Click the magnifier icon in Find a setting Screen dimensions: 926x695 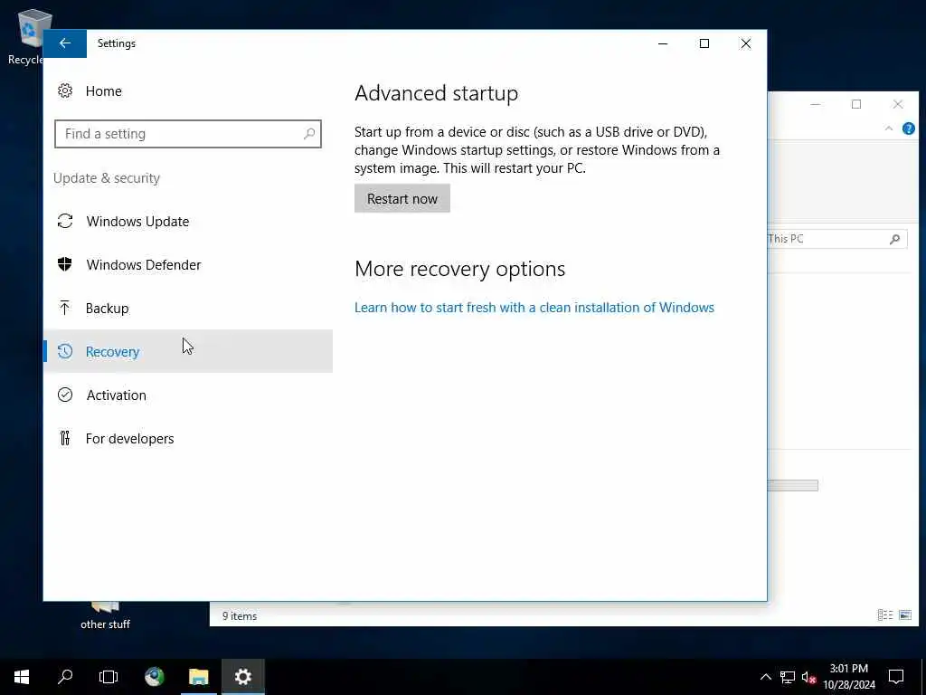click(309, 134)
